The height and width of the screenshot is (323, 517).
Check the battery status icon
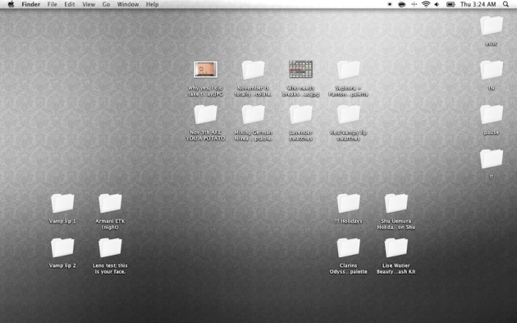451,4
